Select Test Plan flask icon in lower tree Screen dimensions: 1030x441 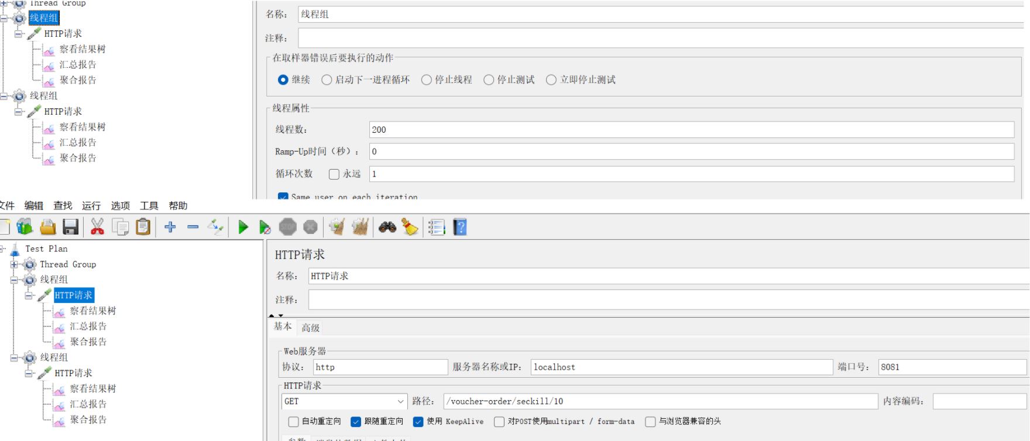15,249
